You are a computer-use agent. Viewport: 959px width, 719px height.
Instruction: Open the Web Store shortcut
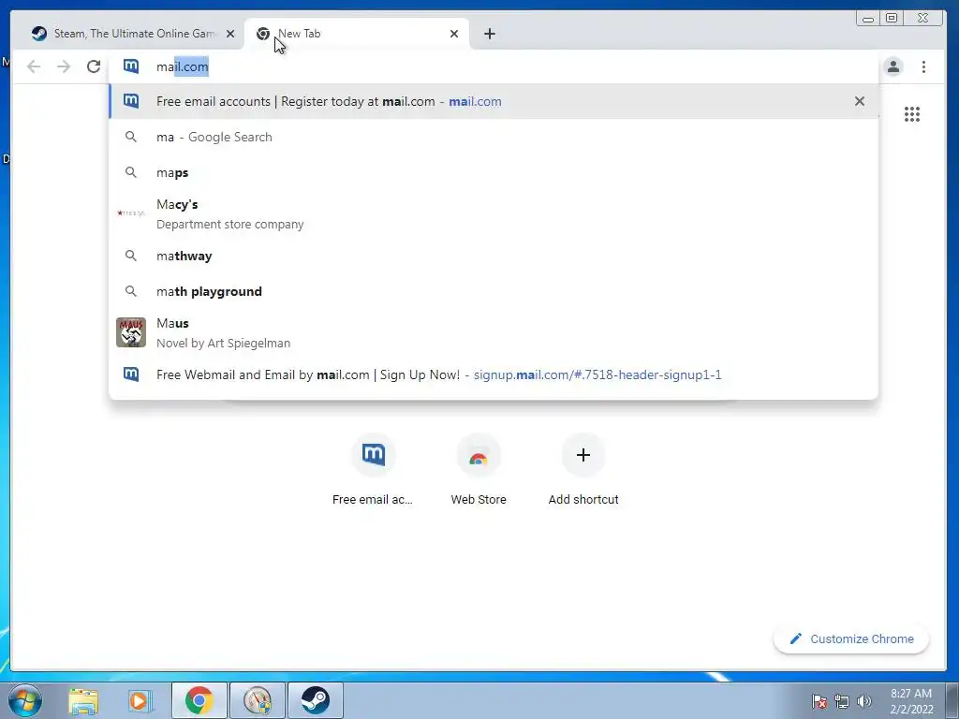pos(479,470)
